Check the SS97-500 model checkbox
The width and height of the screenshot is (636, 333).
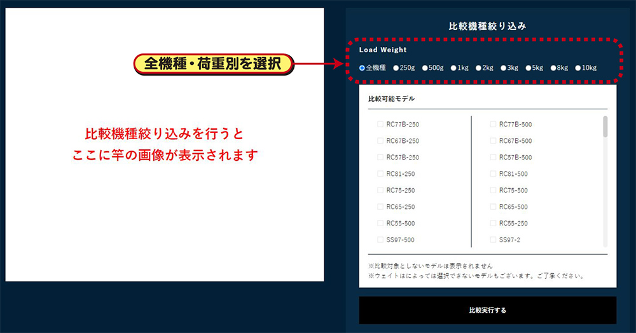pos(380,240)
